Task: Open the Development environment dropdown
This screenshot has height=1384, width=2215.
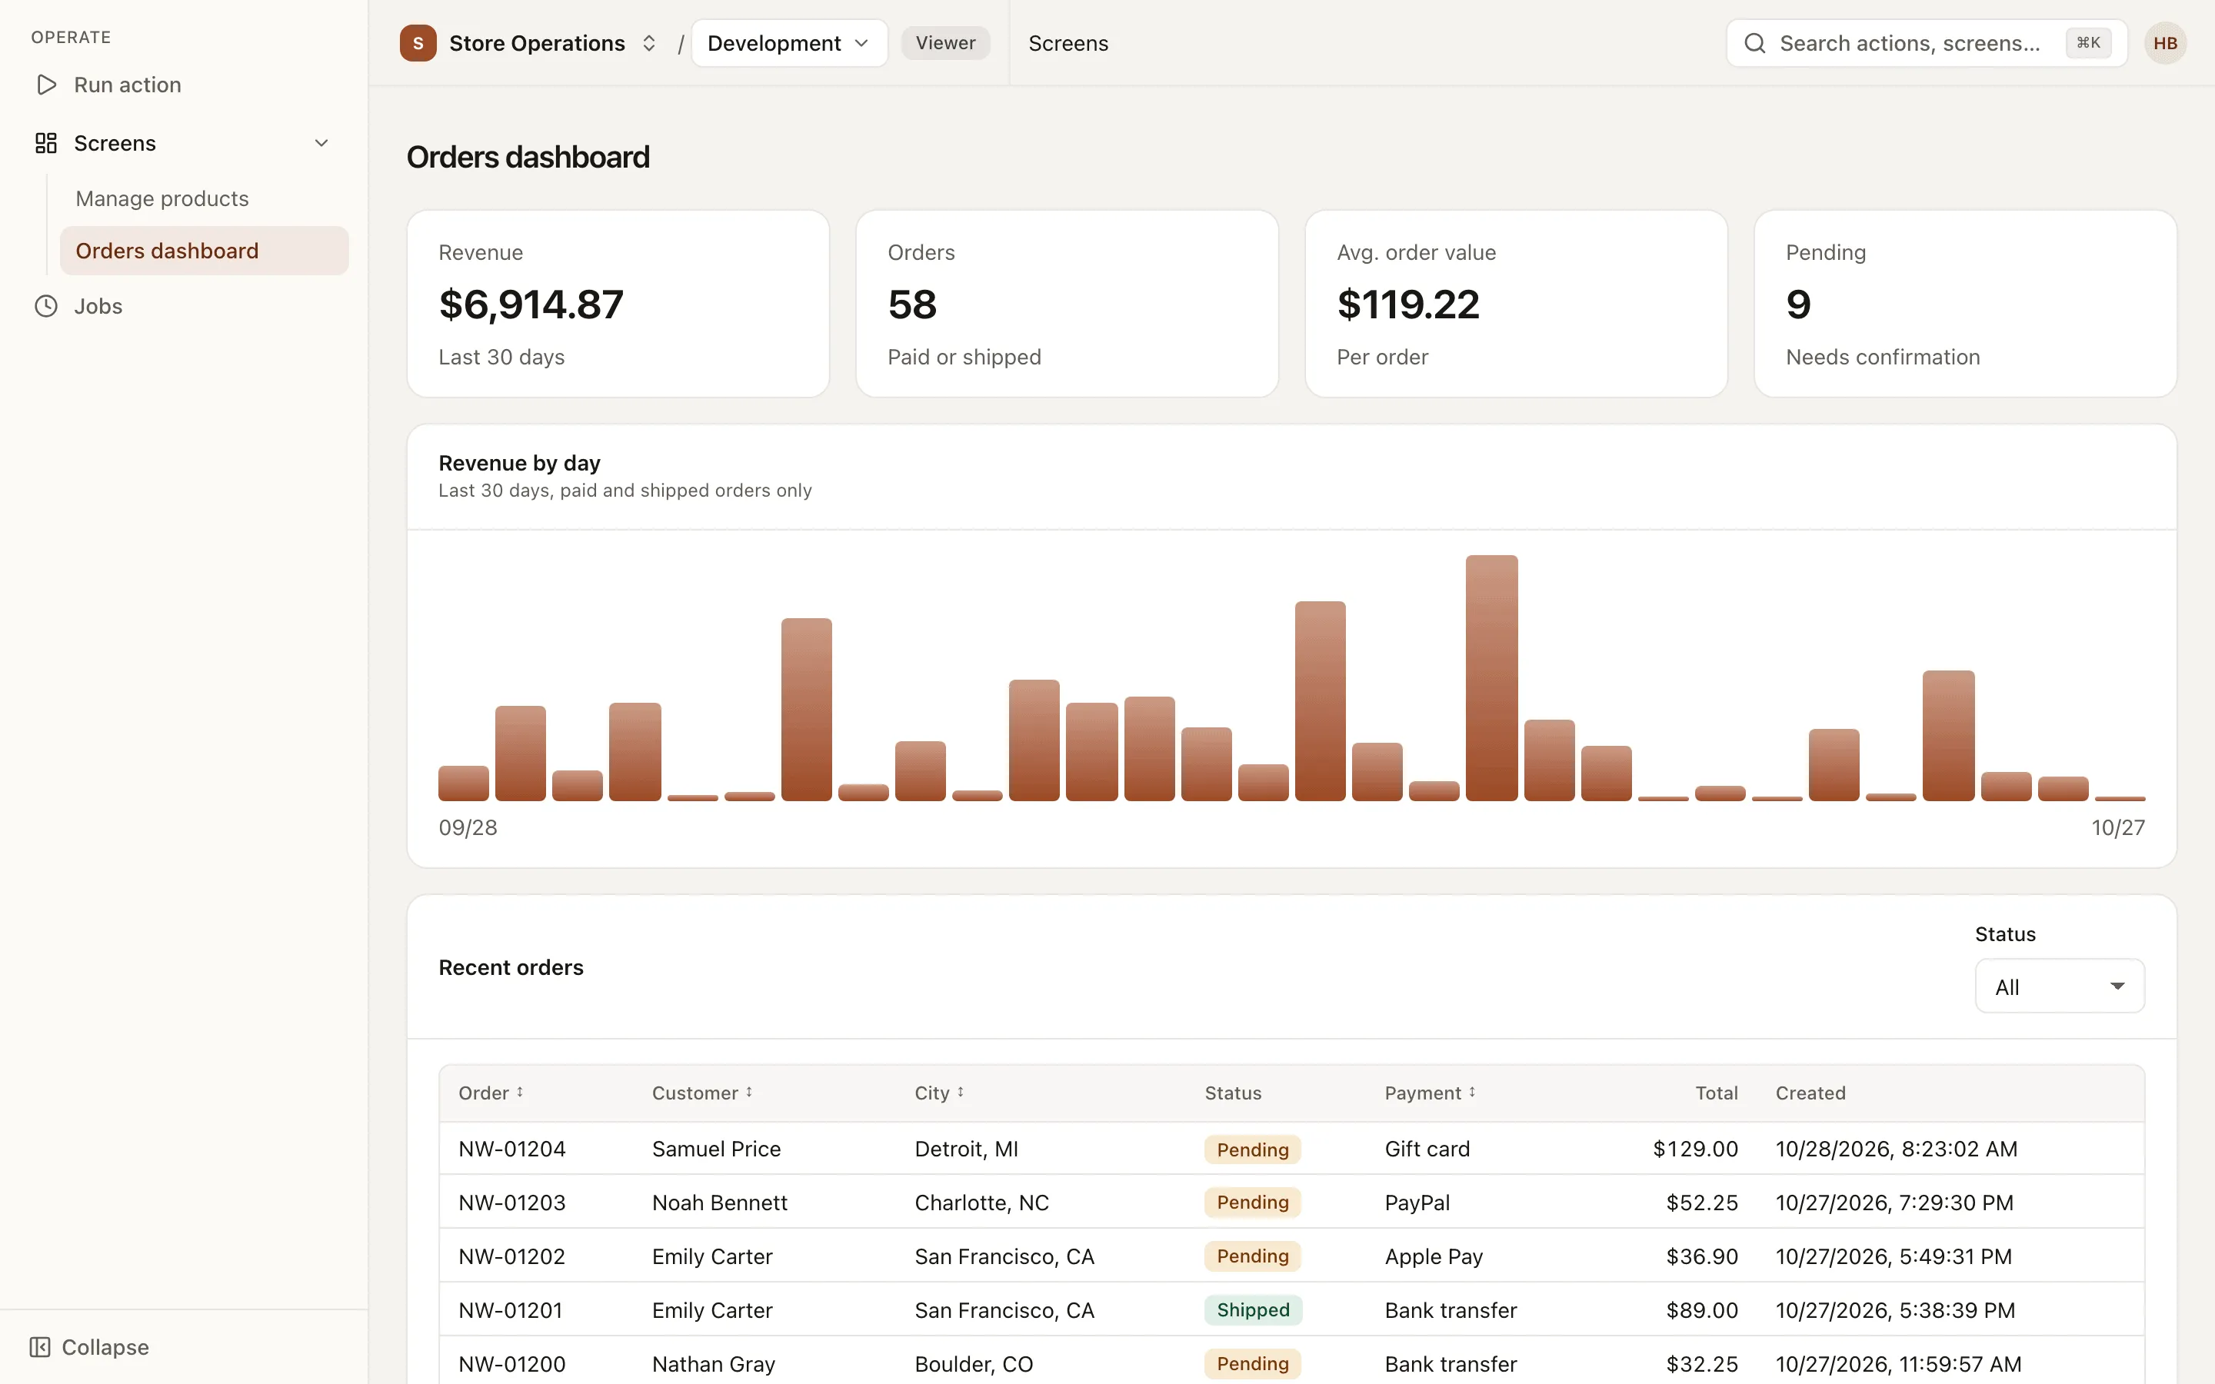Action: coord(789,43)
